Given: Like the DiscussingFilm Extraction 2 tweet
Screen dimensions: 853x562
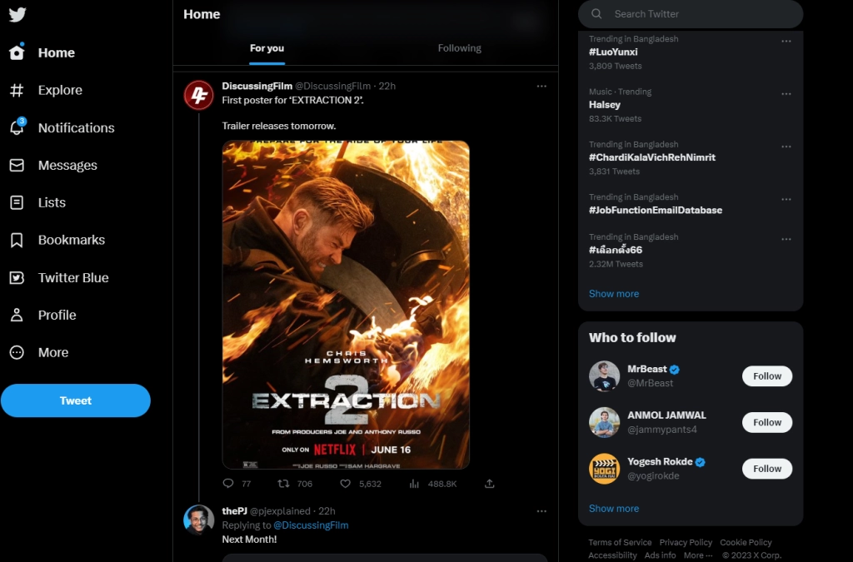Looking at the screenshot, I should click(345, 483).
